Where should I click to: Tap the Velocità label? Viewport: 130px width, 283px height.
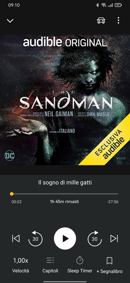coord(21,271)
